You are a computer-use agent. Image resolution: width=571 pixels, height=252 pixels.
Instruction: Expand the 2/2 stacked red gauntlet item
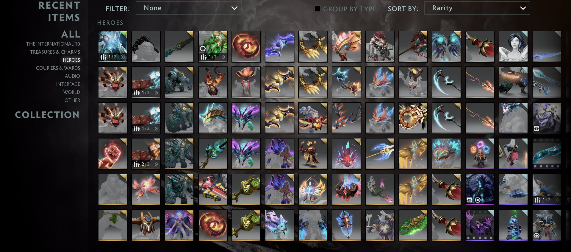146,154
